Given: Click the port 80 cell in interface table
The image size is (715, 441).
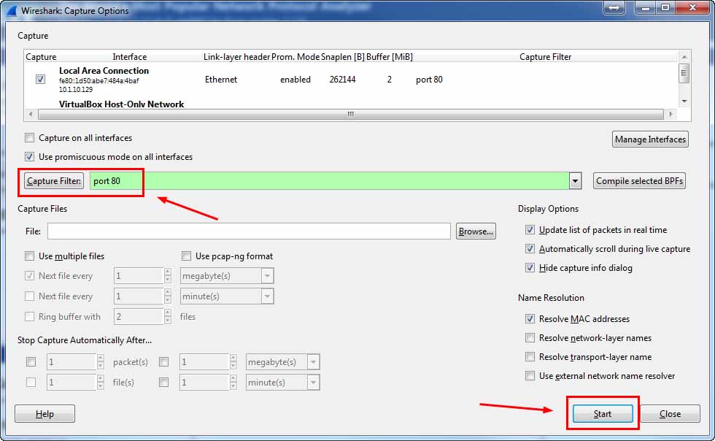Looking at the screenshot, I should [x=429, y=80].
